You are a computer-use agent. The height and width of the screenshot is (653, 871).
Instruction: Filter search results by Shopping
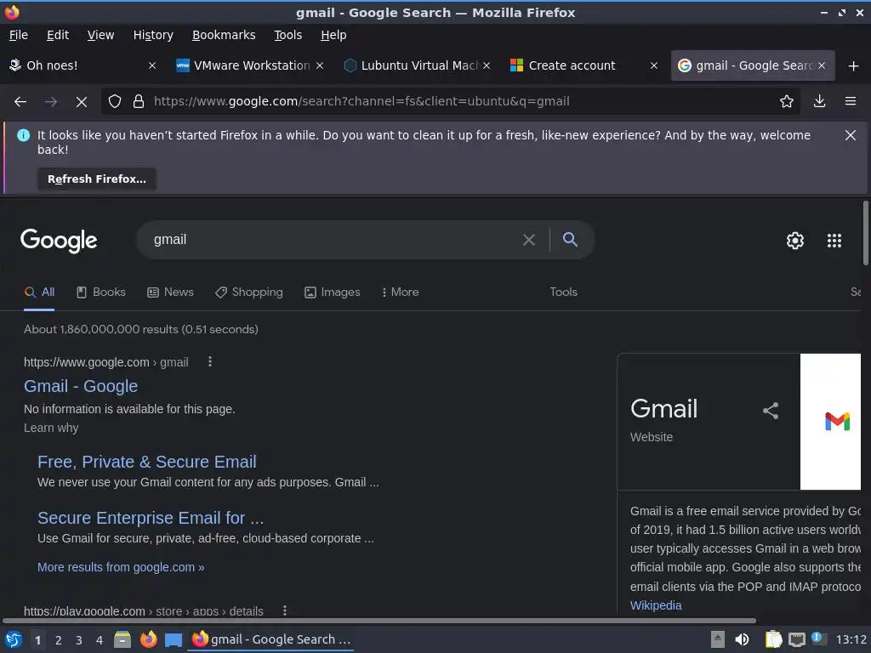[249, 292]
